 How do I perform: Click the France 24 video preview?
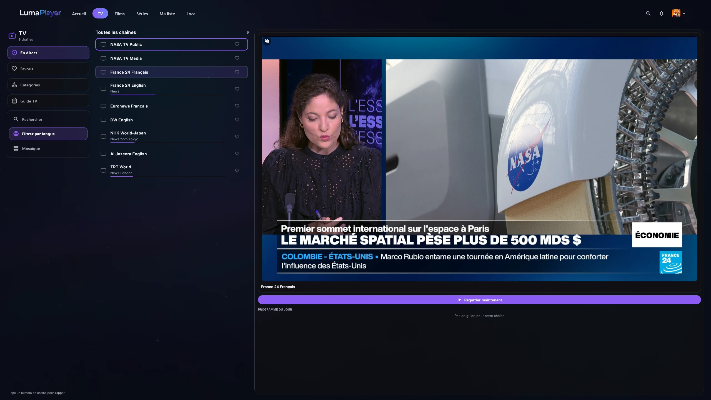pyautogui.click(x=479, y=159)
